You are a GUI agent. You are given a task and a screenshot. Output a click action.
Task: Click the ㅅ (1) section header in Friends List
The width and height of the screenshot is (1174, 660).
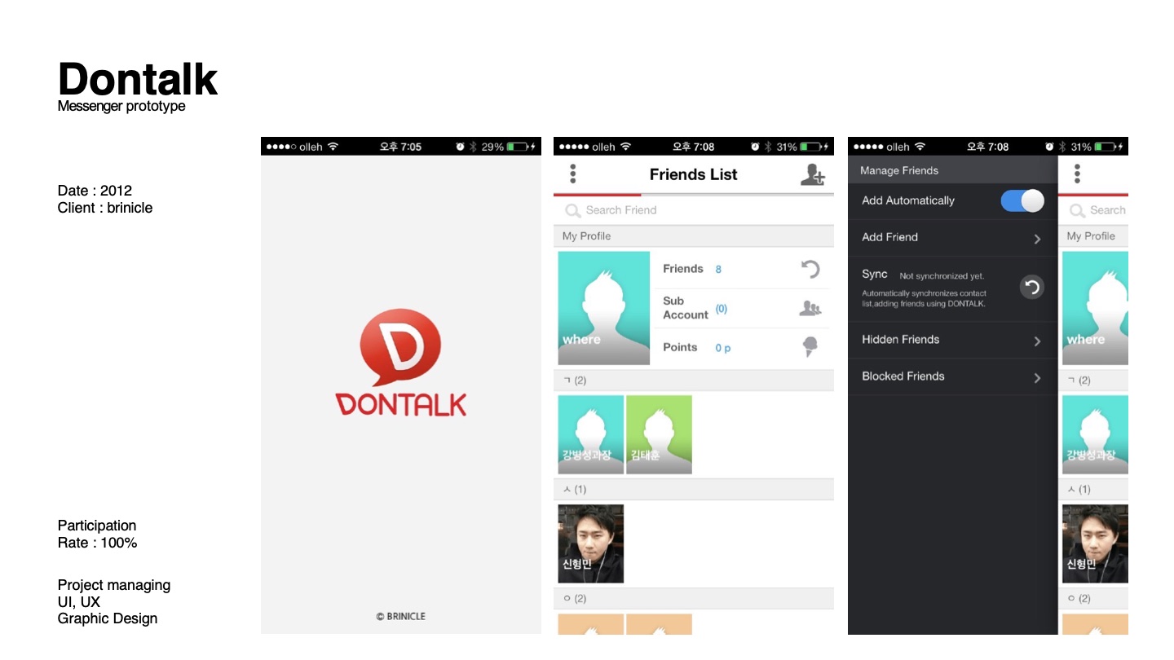click(x=694, y=490)
